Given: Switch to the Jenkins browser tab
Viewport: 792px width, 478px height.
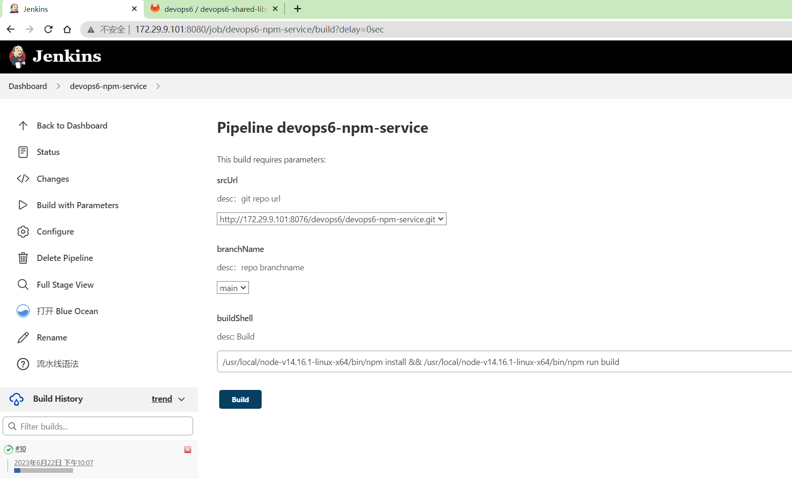Looking at the screenshot, I should (73, 9).
